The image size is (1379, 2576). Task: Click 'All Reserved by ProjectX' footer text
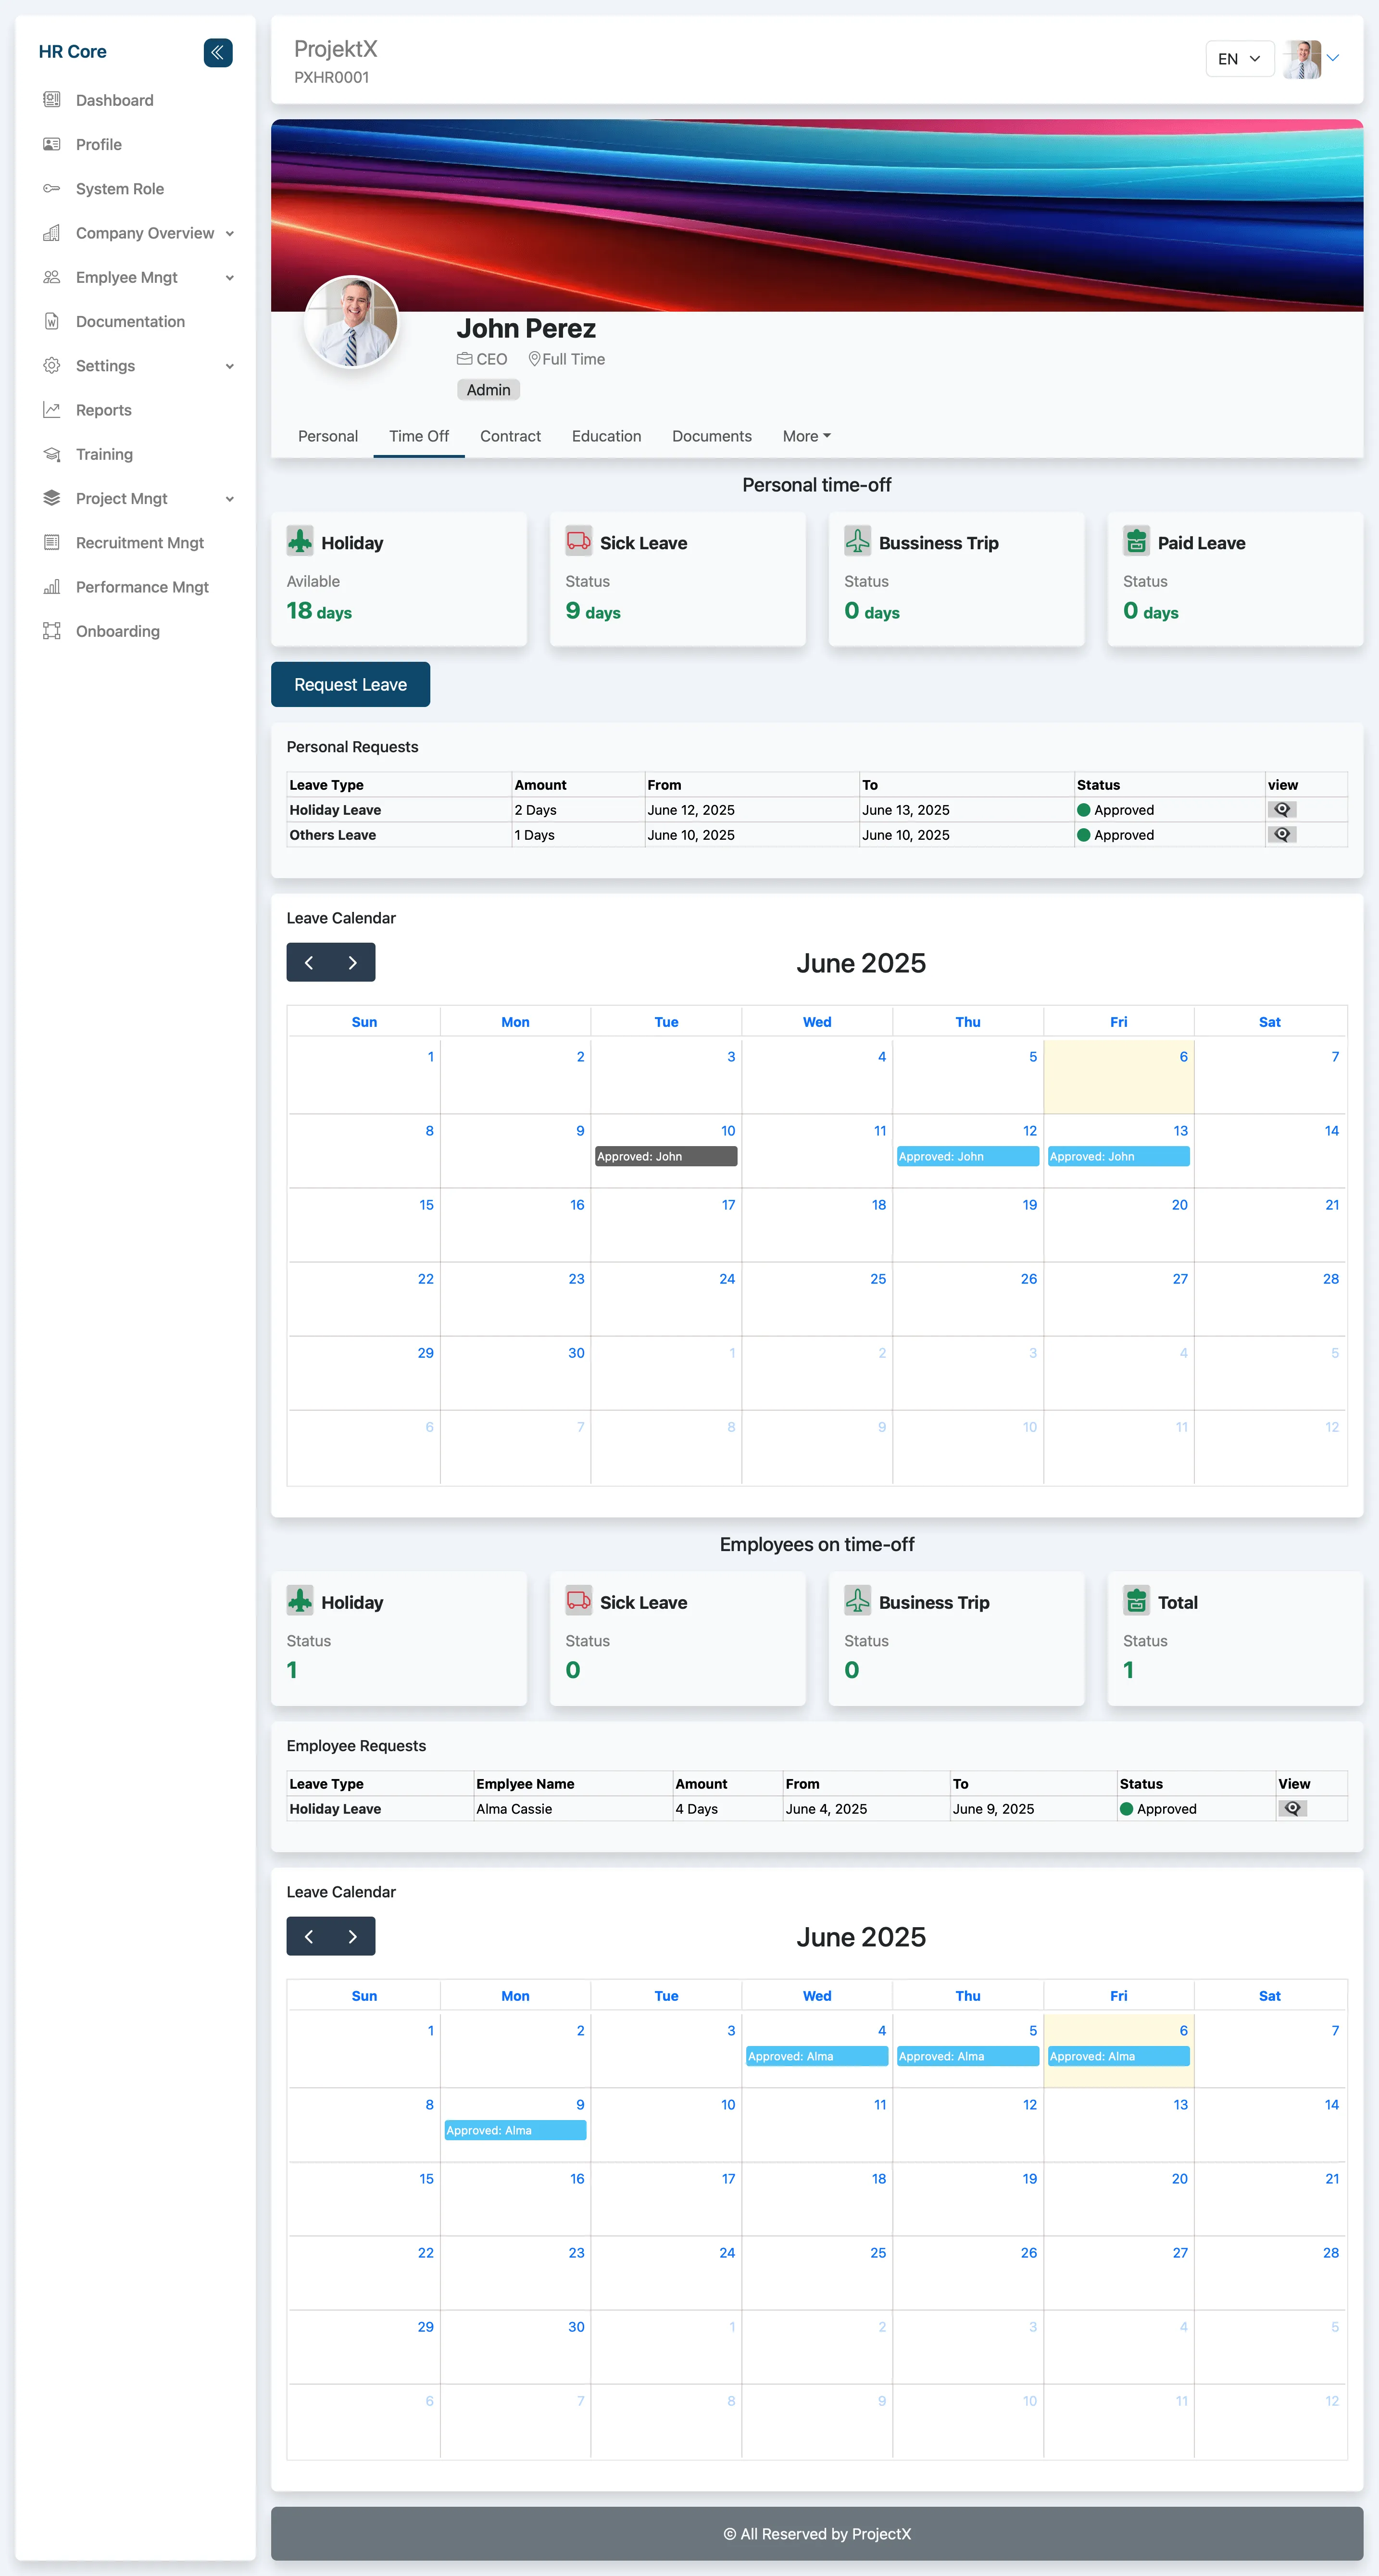(817, 2533)
